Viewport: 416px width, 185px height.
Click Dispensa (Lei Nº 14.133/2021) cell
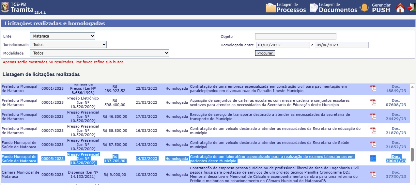[83, 174]
